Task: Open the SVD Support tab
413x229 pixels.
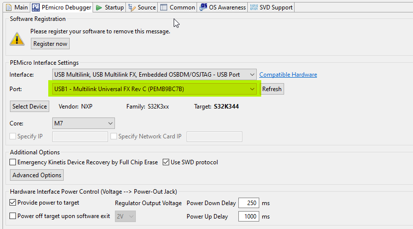Action: (x=271, y=7)
